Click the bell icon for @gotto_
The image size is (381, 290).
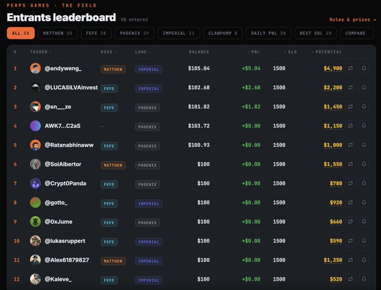coord(364,202)
